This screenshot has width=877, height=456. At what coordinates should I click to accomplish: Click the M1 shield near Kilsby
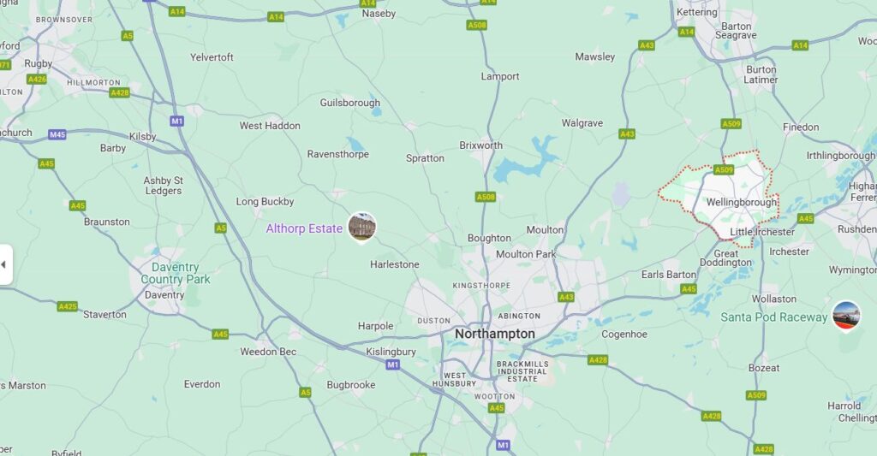(x=176, y=121)
